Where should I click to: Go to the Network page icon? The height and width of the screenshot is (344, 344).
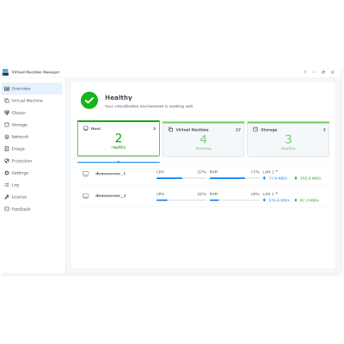7,137
